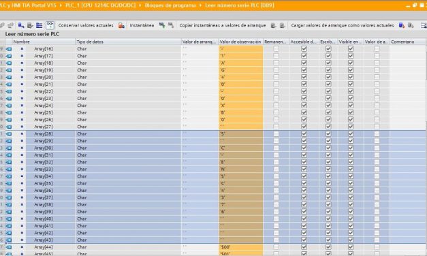The height and width of the screenshot is (256, 427).
Task: Click the expand-all rows toolbar icon
Action: (39, 25)
